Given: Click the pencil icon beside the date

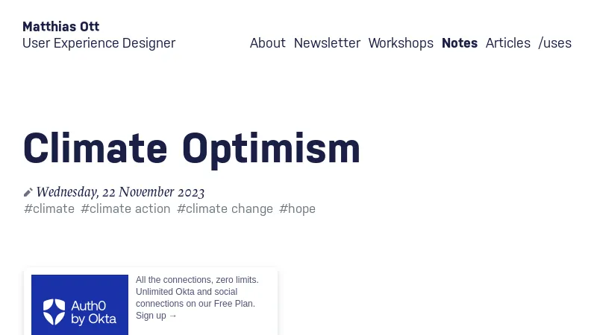Looking at the screenshot, I should pos(28,193).
